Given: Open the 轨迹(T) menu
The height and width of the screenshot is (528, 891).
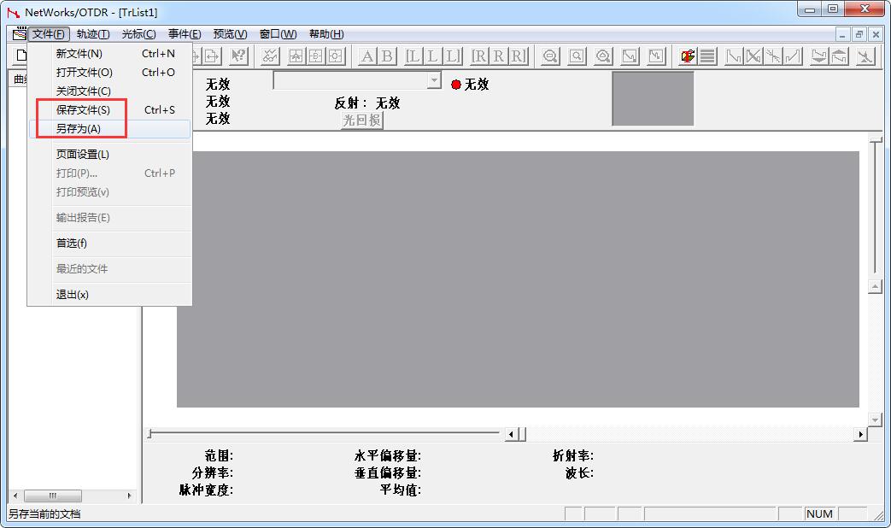Looking at the screenshot, I should (x=92, y=34).
